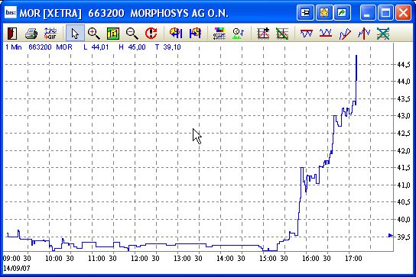Click the 44,5 price axis label
The image size is (416, 277).
pyautogui.click(x=404, y=64)
